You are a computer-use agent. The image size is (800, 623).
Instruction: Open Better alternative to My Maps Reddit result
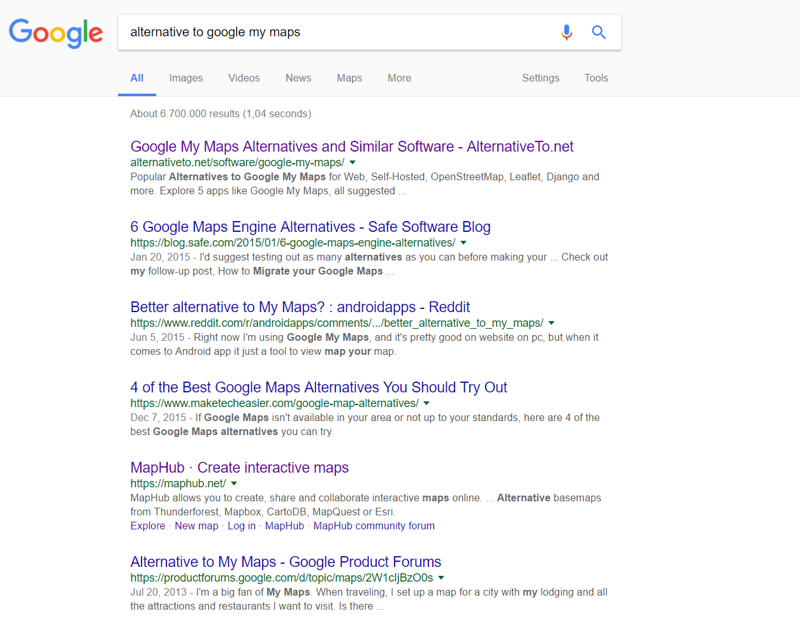(300, 307)
